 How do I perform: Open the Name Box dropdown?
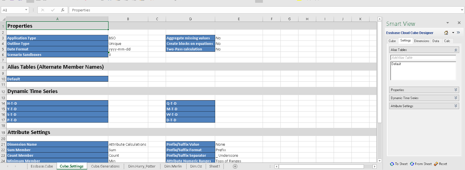click(x=26, y=10)
